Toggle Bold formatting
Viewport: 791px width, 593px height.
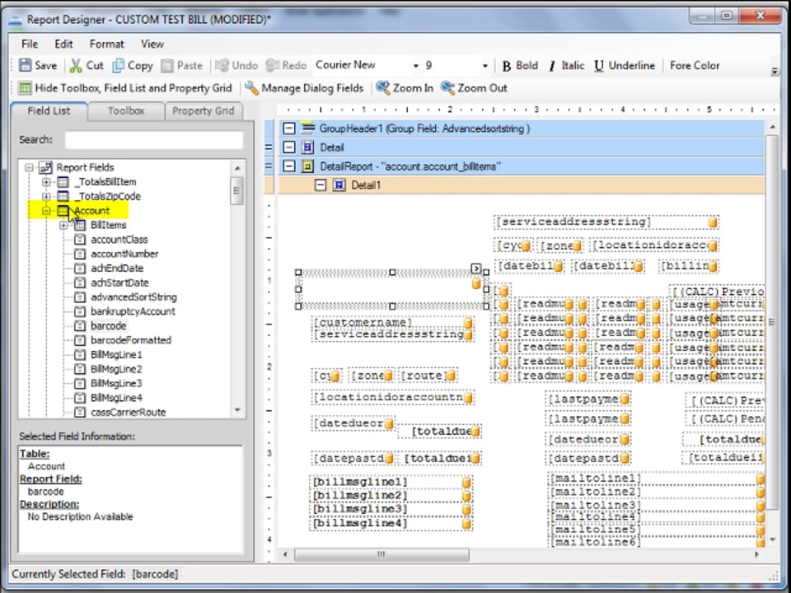(x=520, y=66)
